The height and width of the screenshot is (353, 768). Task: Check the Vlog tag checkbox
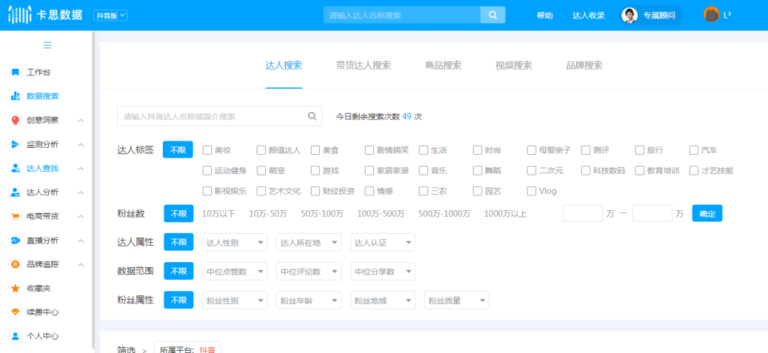(x=531, y=191)
